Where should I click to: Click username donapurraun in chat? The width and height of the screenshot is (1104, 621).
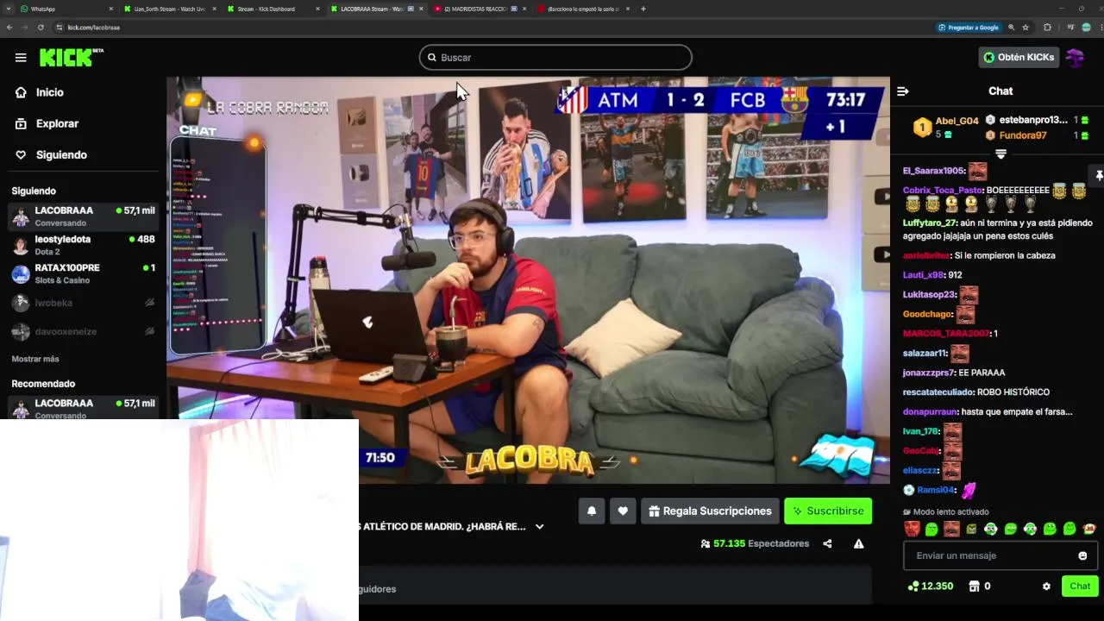pos(930,411)
